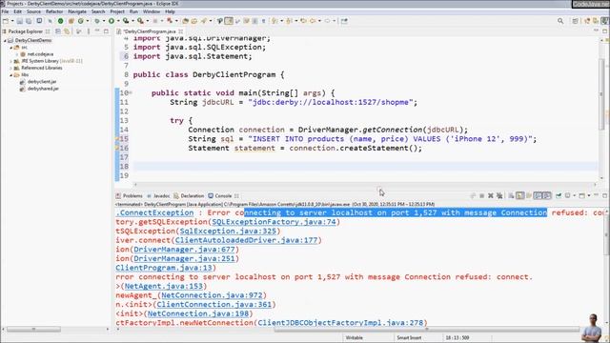Viewport: 610px width, 343px height.
Task: Click Remove All Terminated Launches icon
Action: point(499,195)
